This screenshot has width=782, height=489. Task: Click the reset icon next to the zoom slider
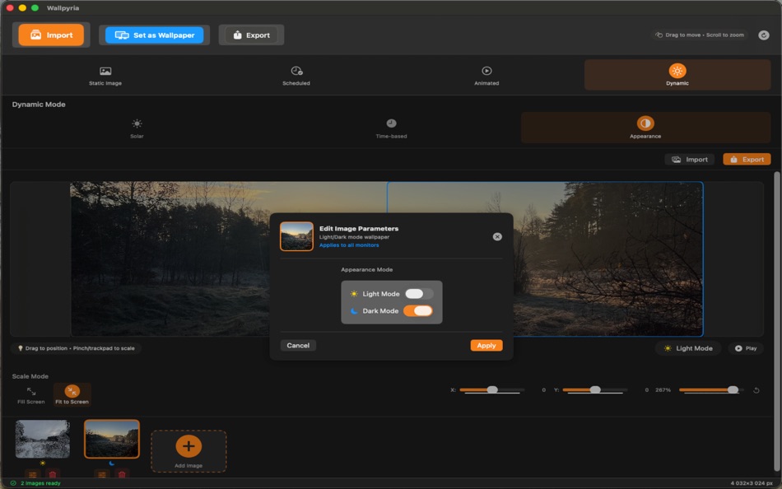[x=756, y=390]
